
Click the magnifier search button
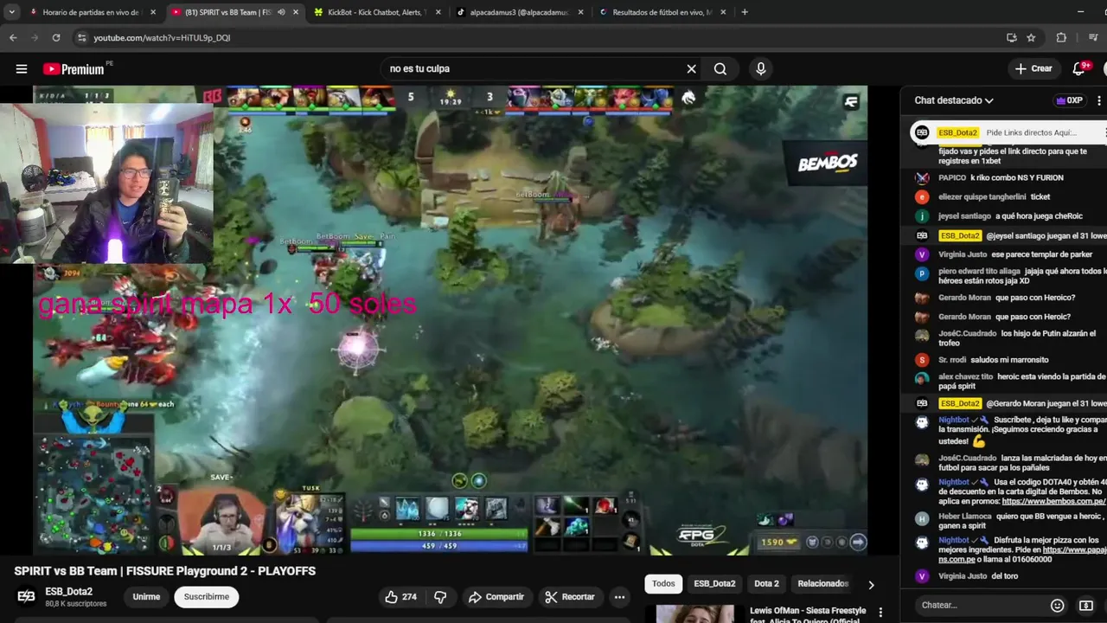(720, 69)
